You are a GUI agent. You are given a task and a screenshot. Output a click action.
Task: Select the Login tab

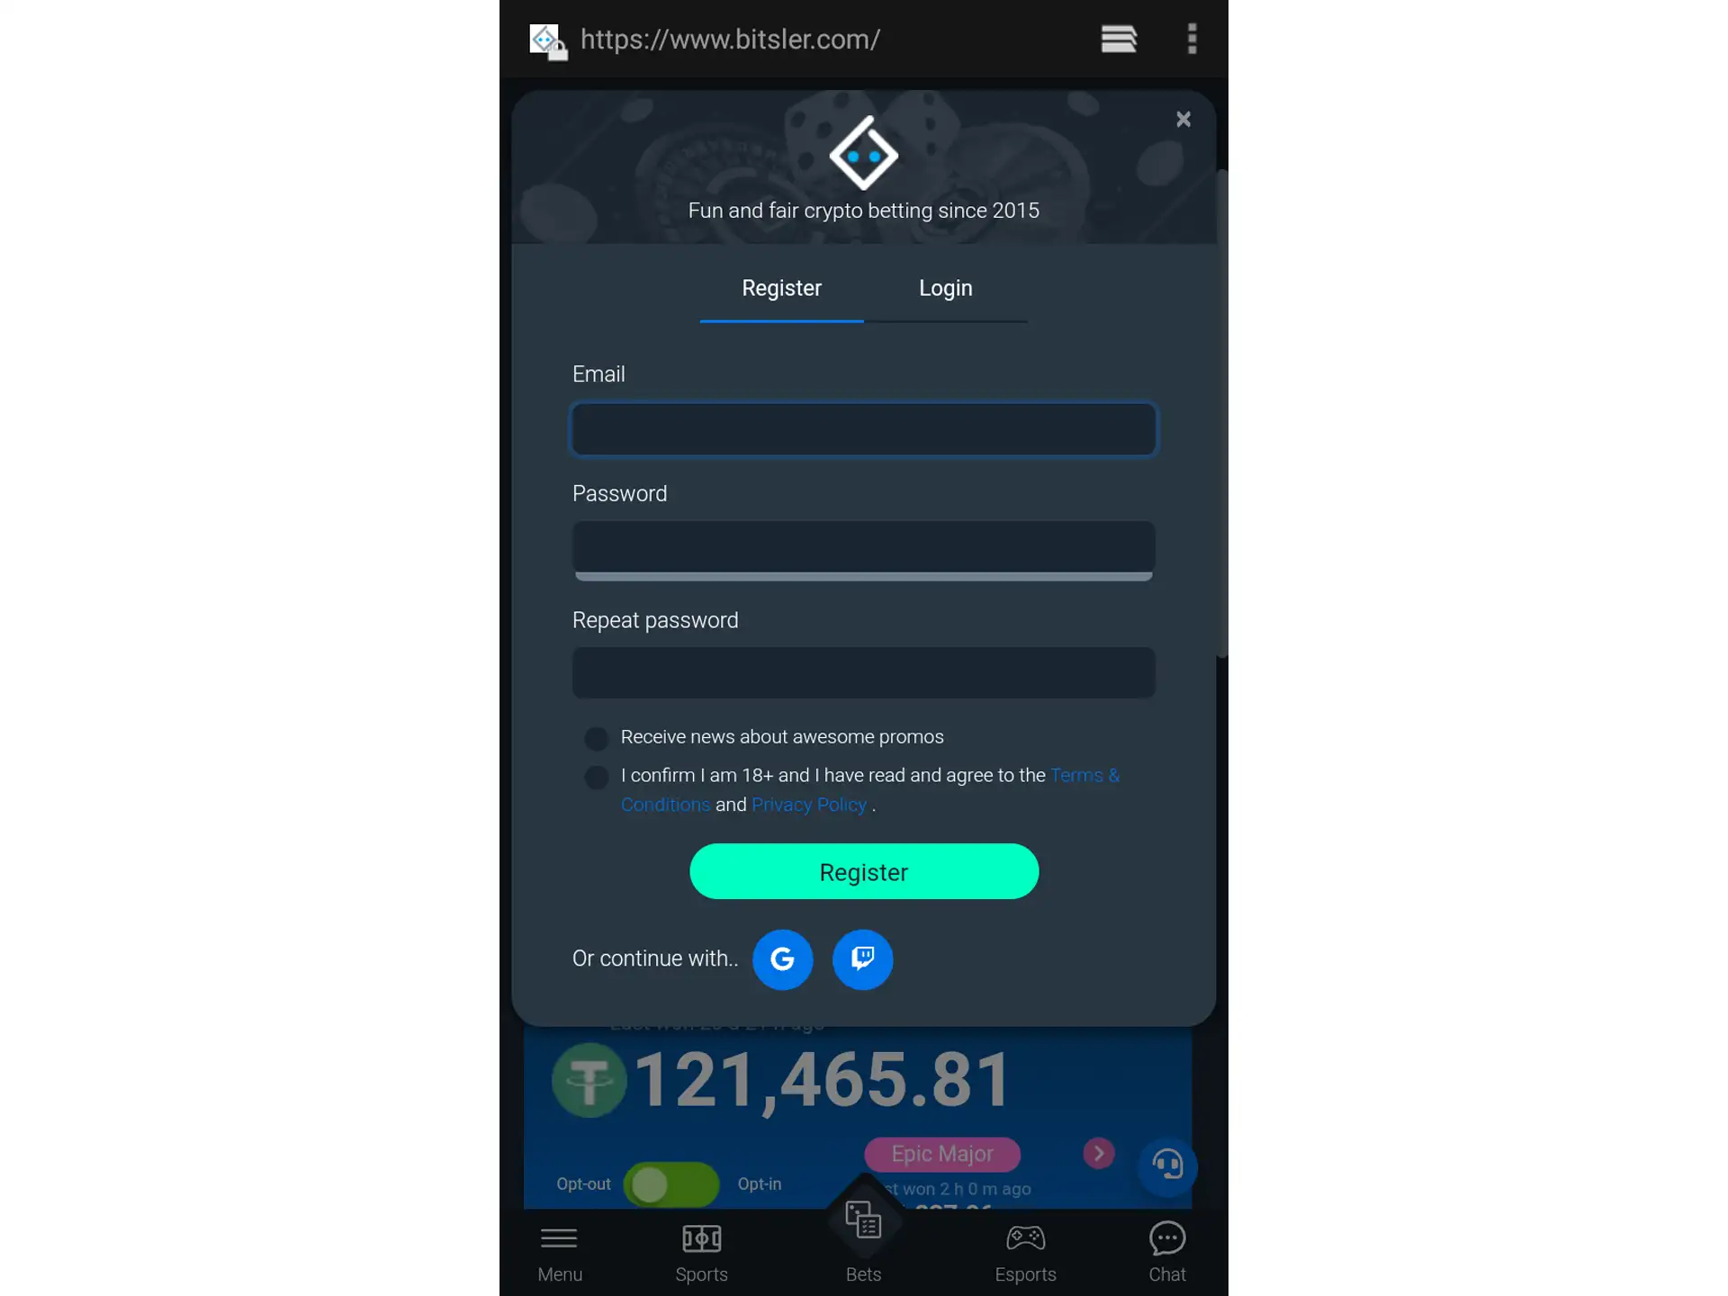point(946,287)
